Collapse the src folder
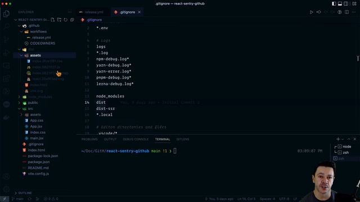 [19, 109]
